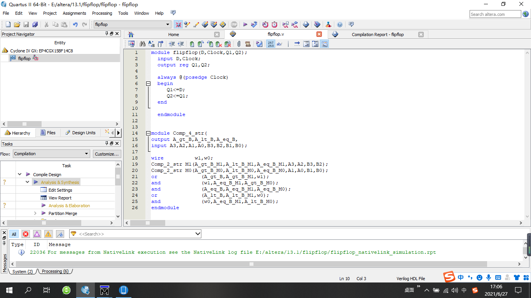Save the current file with the floppy icon
Image resolution: width=531 pixels, height=298 pixels.
(26, 24)
